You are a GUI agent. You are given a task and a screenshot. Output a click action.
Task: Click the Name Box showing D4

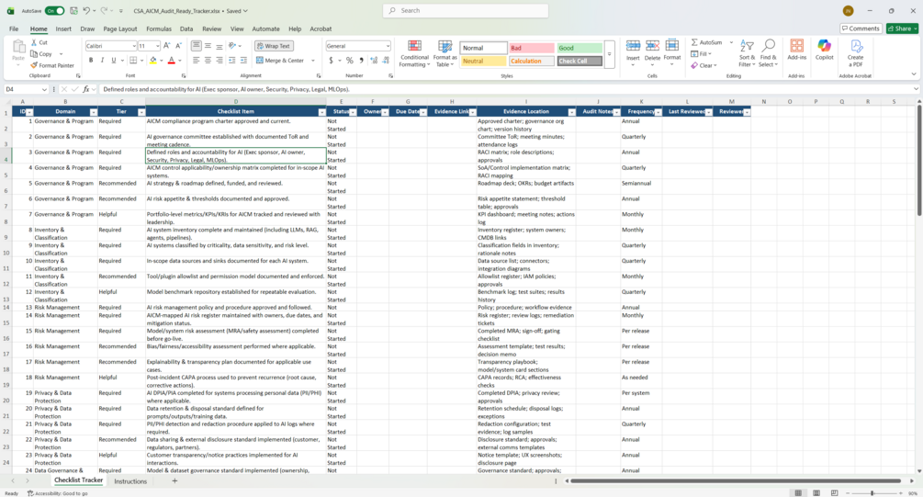click(x=24, y=89)
